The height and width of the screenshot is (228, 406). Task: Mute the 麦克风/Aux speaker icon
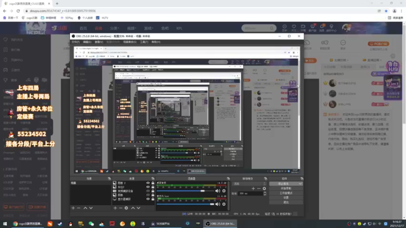(x=218, y=204)
